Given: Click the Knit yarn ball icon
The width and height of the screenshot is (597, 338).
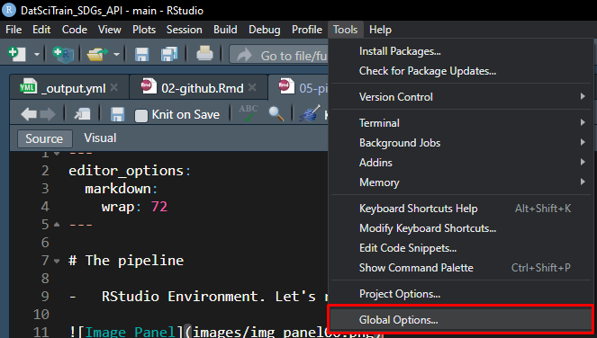Looking at the screenshot, I should (309, 113).
